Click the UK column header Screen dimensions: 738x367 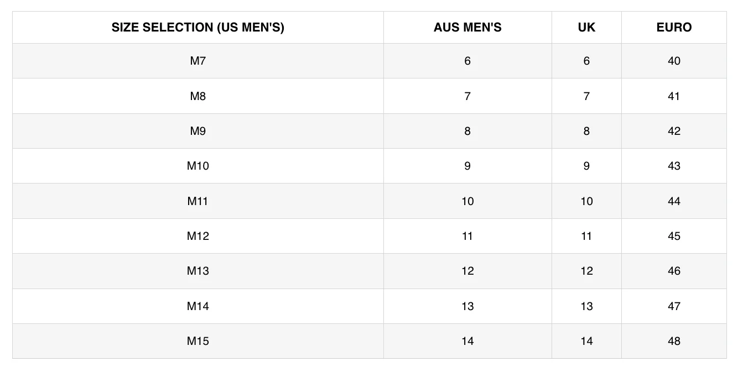[x=586, y=28]
